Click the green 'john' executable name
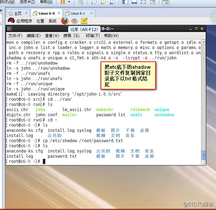 (x=40, y=110)
